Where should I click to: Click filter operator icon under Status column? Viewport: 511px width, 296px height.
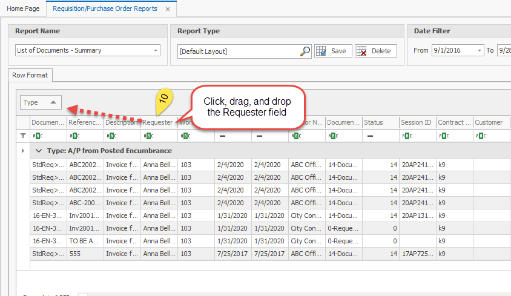[369, 136]
